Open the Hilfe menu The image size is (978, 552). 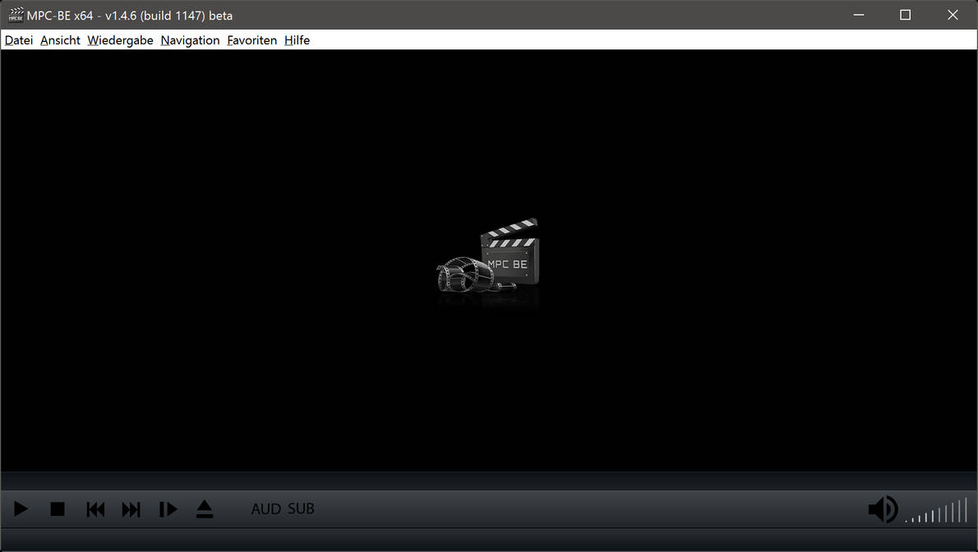tap(297, 39)
